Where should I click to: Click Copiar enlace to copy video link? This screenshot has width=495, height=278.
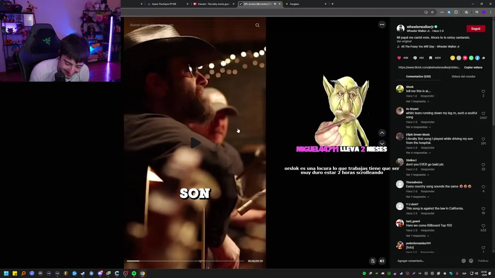coord(473,68)
